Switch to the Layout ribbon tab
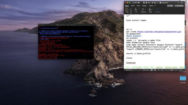Viewport: 188px width, 105px height. pyautogui.click(x=151, y=6)
